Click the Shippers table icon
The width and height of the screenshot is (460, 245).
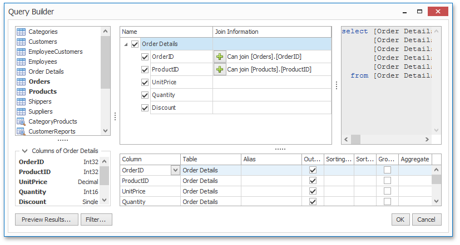coord(21,101)
